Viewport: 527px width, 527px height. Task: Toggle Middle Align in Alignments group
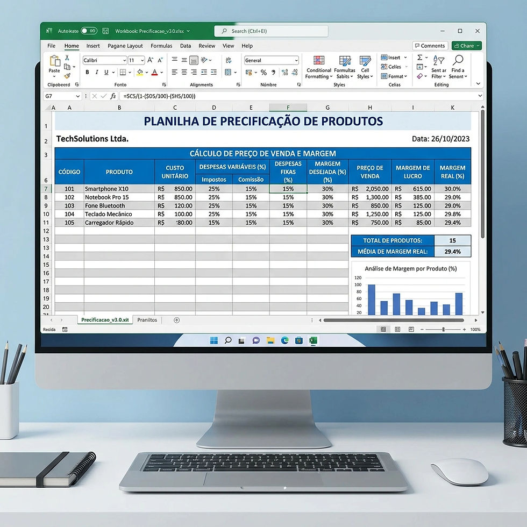[184, 60]
